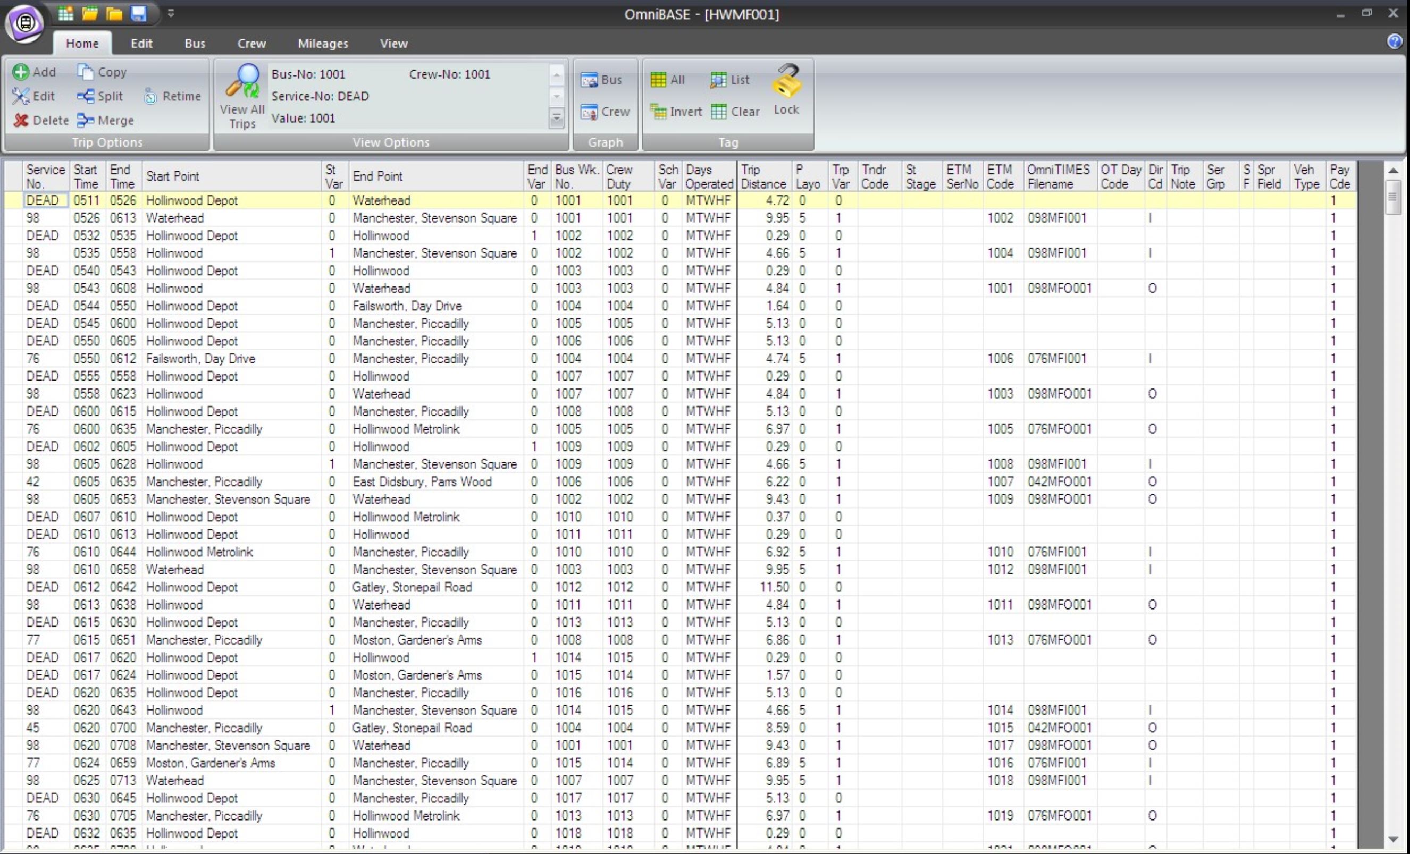Image resolution: width=1410 pixels, height=854 pixels.
Task: Clear all tagged trips
Action: point(736,112)
